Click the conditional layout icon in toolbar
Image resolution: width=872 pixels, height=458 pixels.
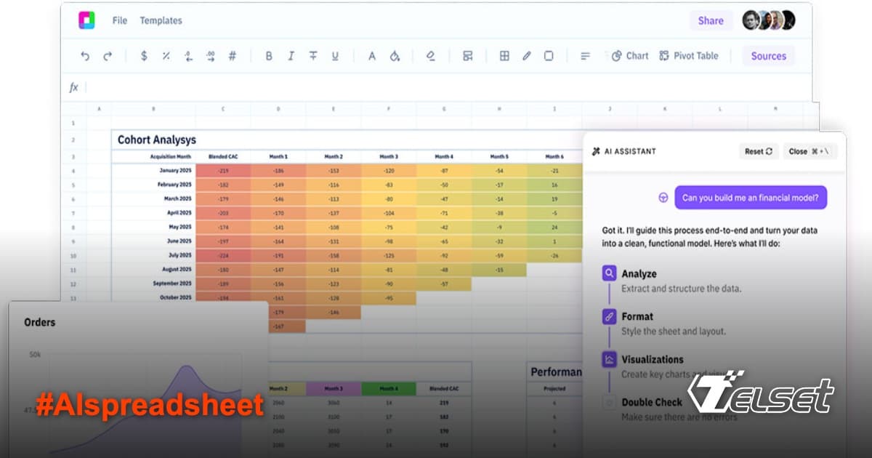coord(467,56)
